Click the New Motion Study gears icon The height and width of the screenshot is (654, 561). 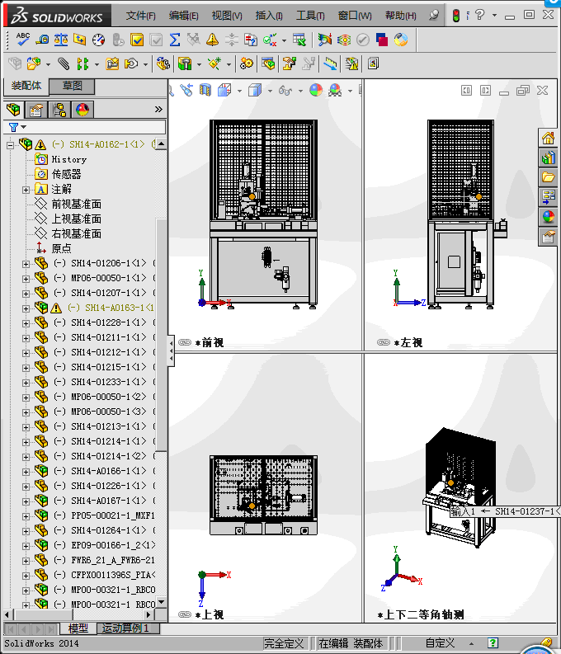click(247, 64)
